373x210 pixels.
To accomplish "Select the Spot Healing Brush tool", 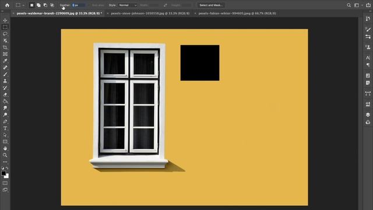I will [5, 68].
